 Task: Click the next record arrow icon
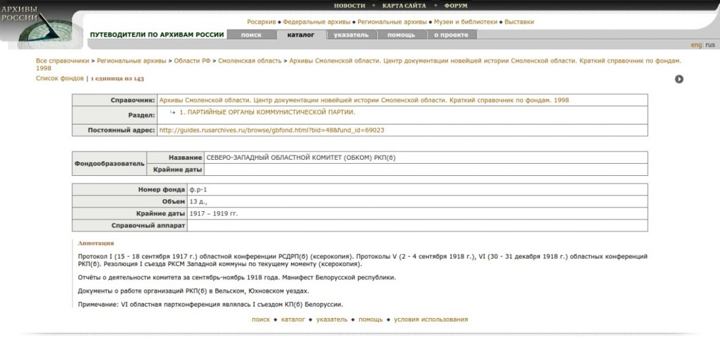tap(679, 79)
